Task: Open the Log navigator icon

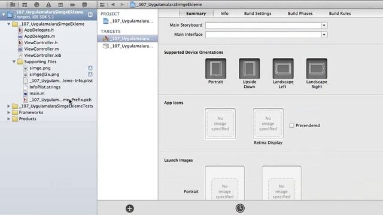Action: pyautogui.click(x=84, y=4)
